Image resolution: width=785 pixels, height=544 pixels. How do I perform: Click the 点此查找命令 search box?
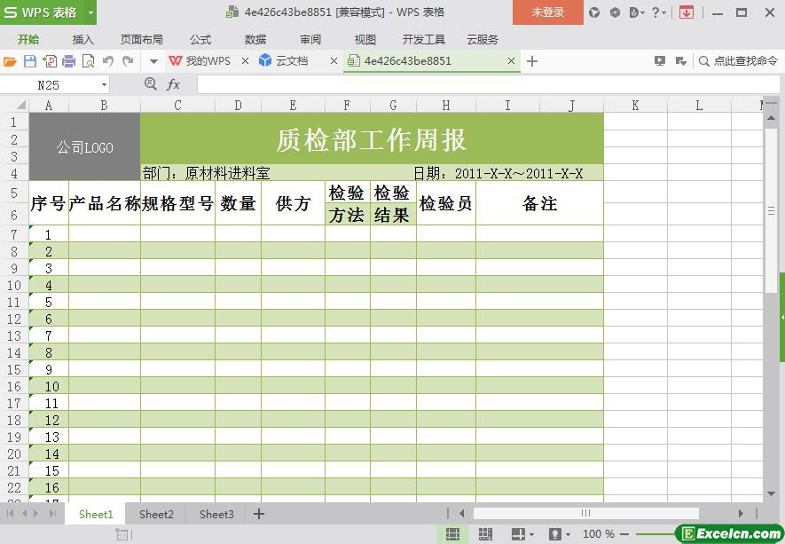738,61
